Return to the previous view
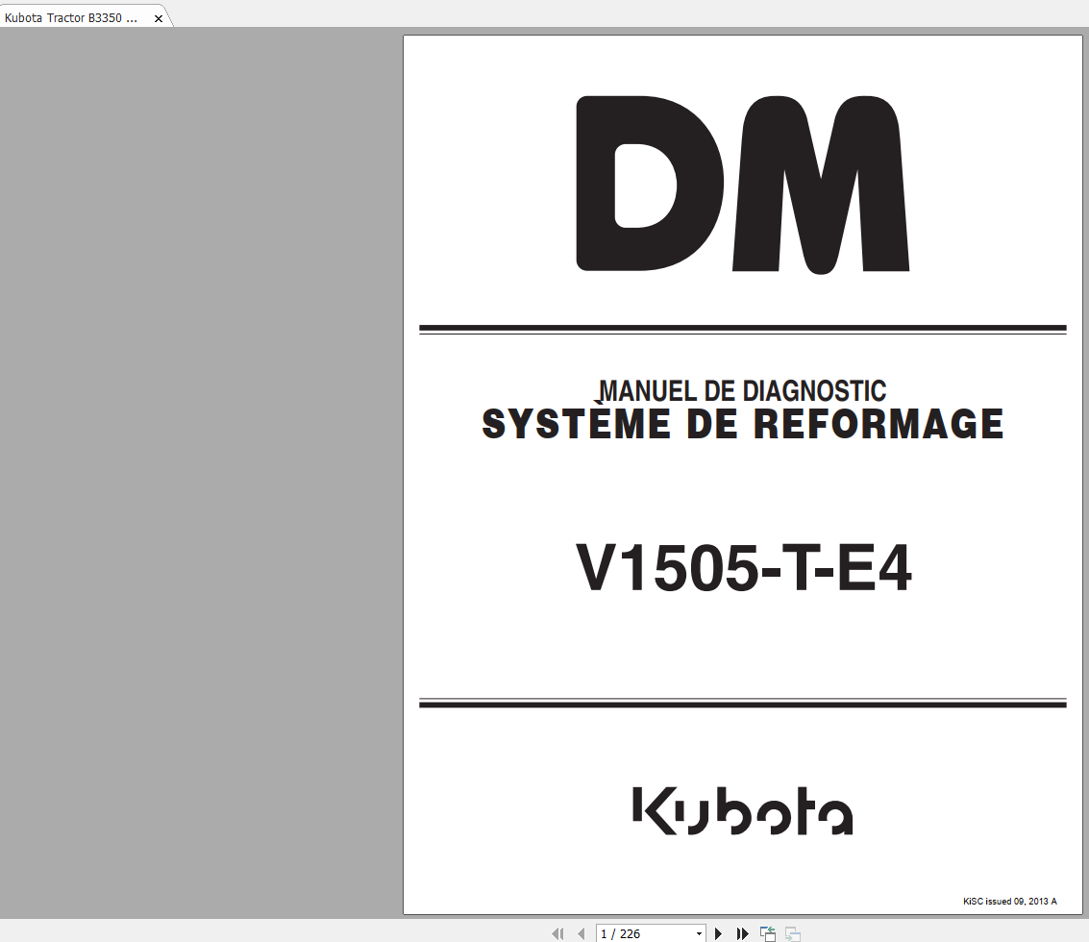Screen dimensions: 1089x942 [x=767, y=933]
